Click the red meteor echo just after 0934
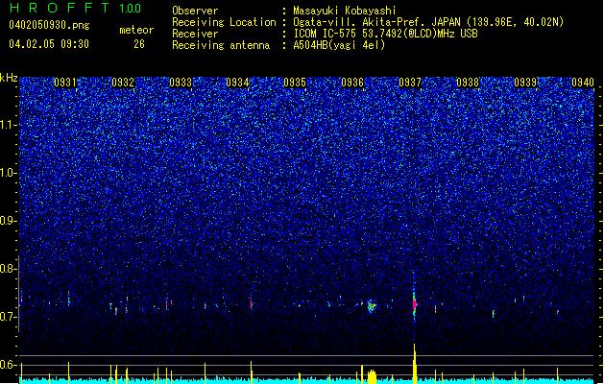 coord(252,304)
